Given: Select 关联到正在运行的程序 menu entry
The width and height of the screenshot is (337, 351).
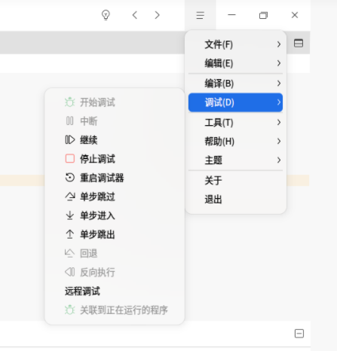Looking at the screenshot, I should [115, 310].
